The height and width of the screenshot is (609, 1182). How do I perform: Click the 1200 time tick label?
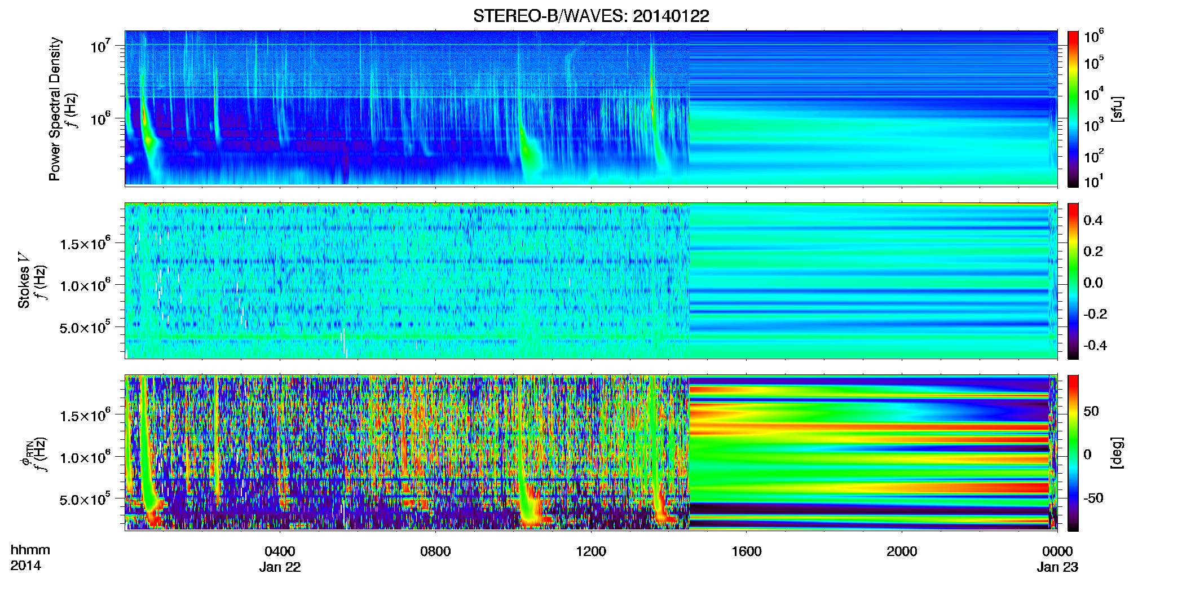tap(591, 551)
